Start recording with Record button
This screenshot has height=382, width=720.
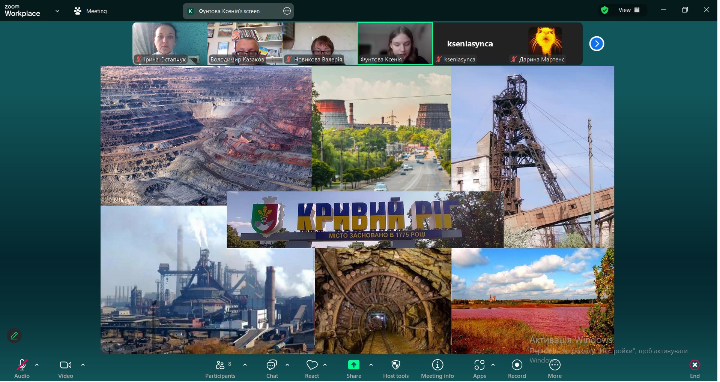tap(517, 369)
